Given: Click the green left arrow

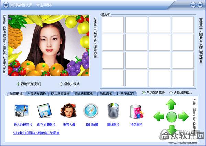Looking at the screenshot, I should [159, 116].
